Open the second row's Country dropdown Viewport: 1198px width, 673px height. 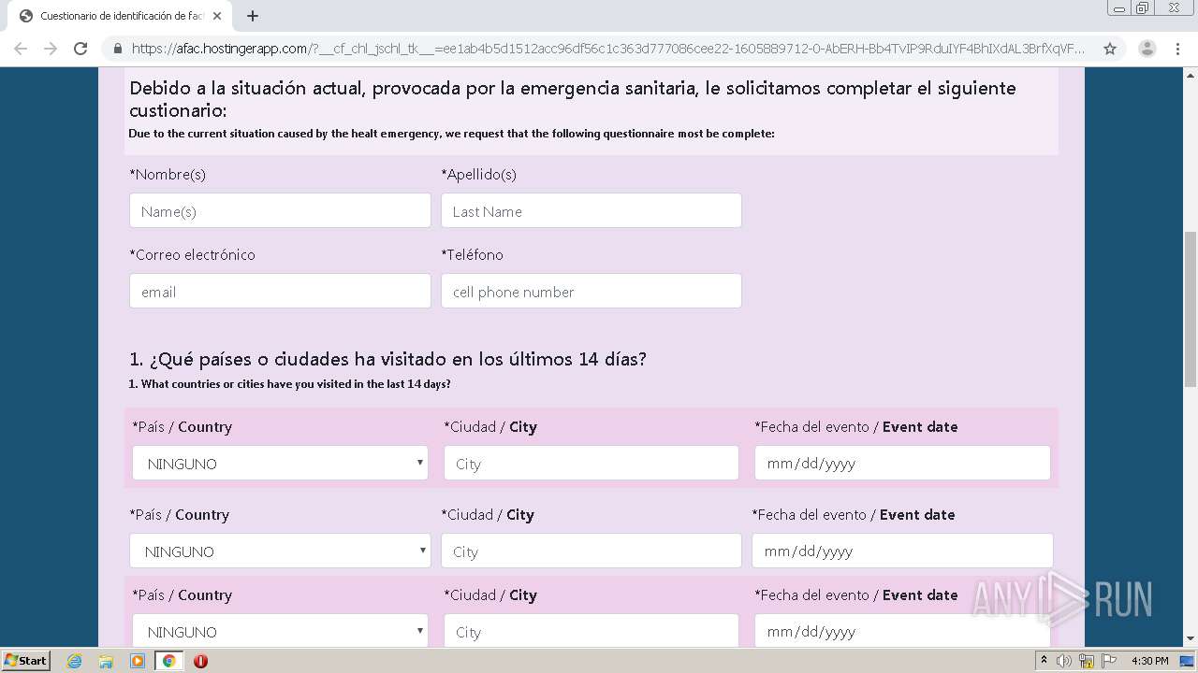point(280,551)
